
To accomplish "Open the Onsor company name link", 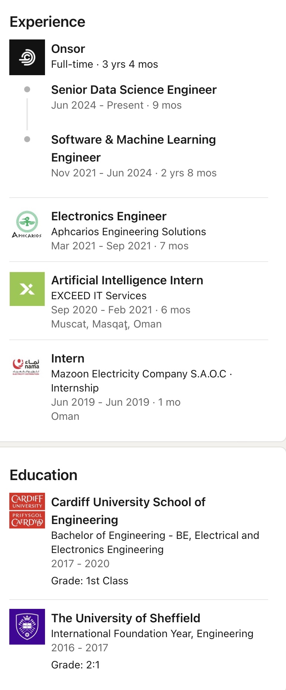I will [68, 49].
